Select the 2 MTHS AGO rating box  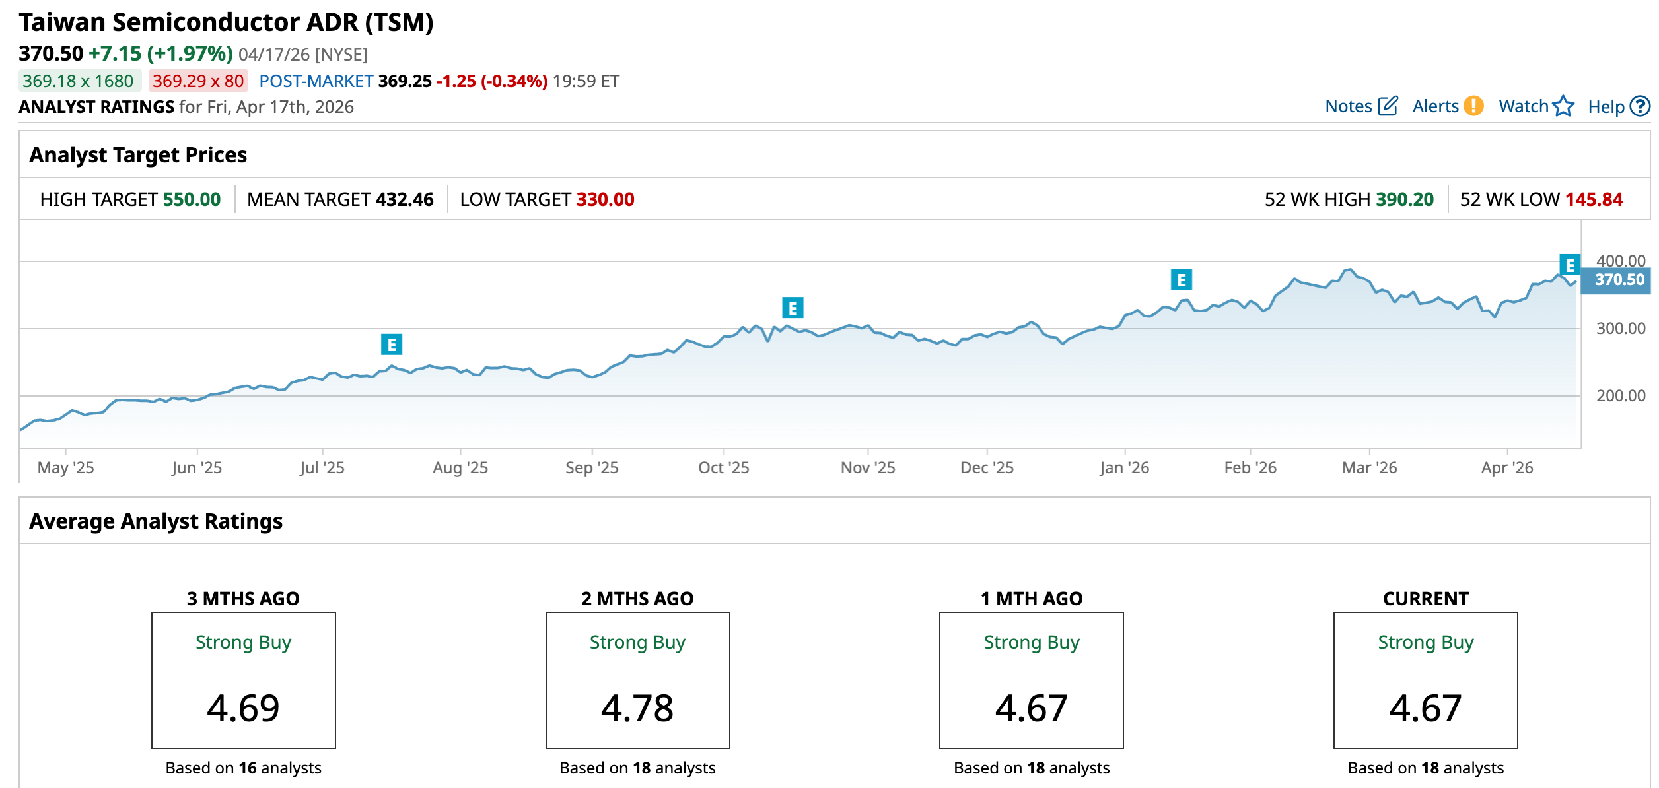637,680
